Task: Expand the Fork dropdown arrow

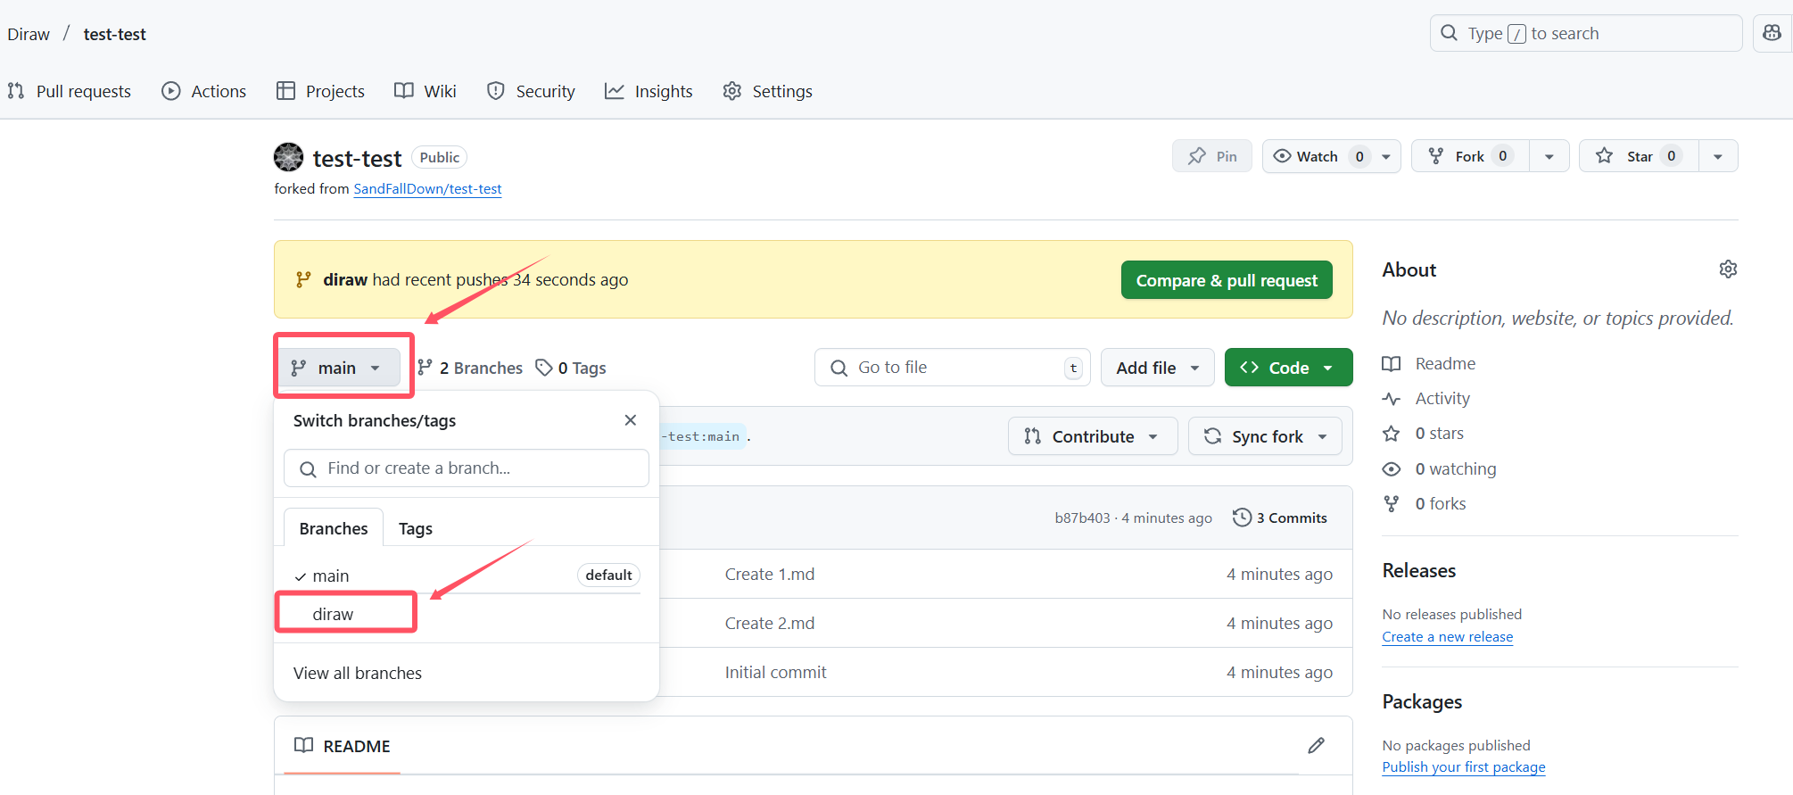Action: coord(1549,156)
